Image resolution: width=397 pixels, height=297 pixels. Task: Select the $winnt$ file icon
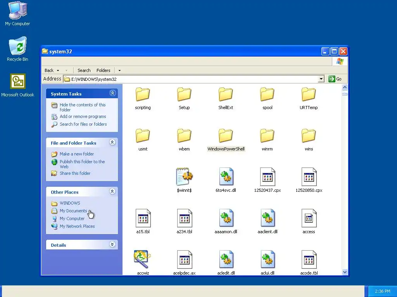pos(184,176)
